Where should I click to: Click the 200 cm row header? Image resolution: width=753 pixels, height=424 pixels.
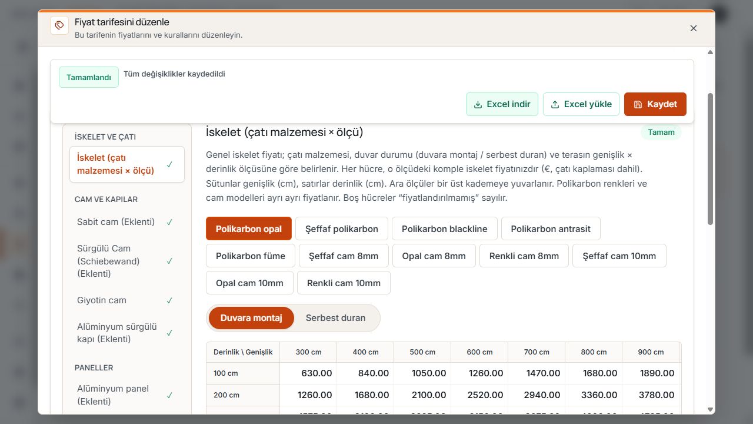243,395
